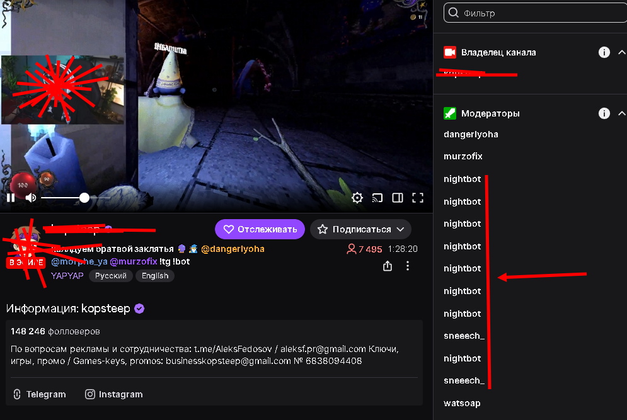
Task: Show info for Владелец канала section
Action: [604, 52]
